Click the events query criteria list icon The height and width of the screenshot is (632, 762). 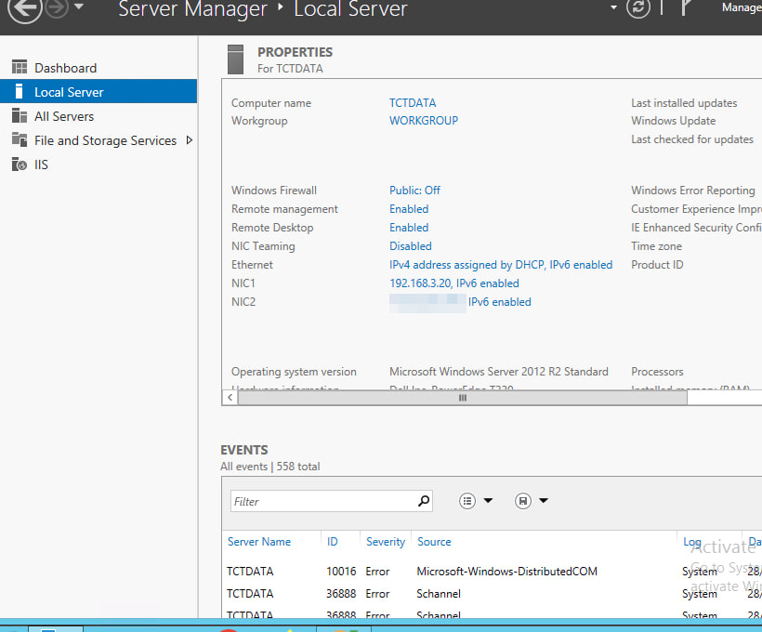467,501
